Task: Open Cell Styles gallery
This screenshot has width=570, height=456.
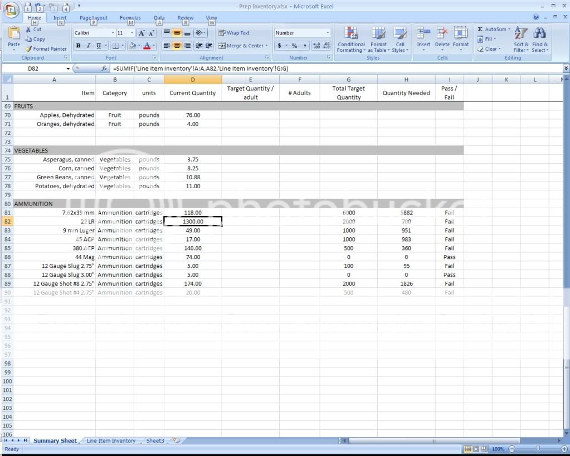Action: coord(400,40)
